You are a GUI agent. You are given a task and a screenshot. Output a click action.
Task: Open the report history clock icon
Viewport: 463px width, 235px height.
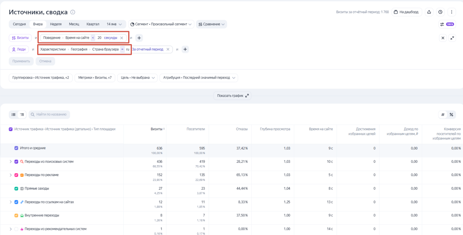click(440, 12)
